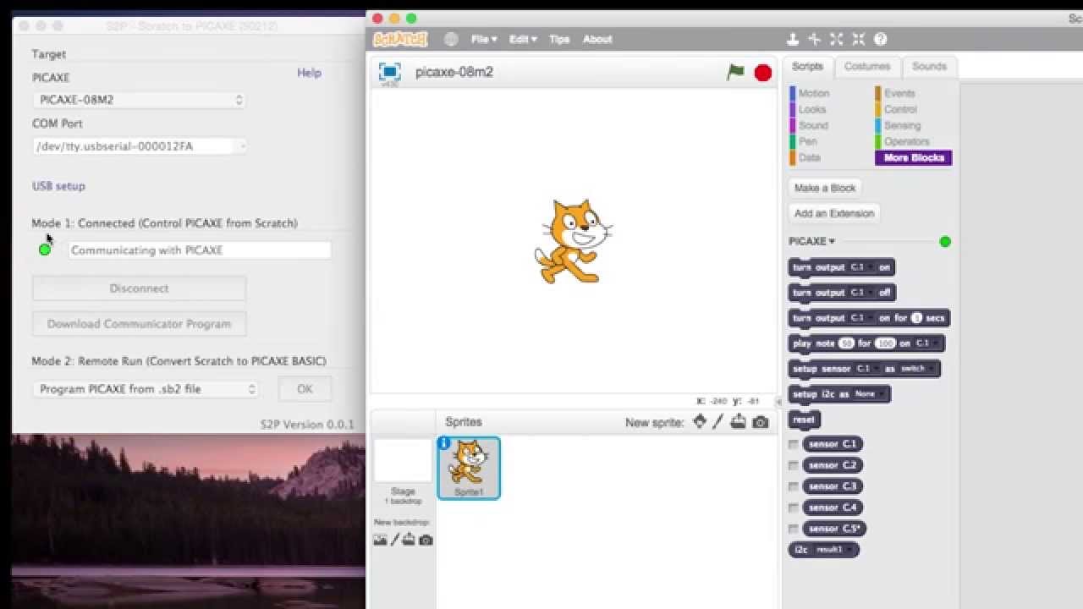Open the Program PICAXE from .sb2 file dropdown
This screenshot has height=609, width=1083.
click(x=146, y=389)
